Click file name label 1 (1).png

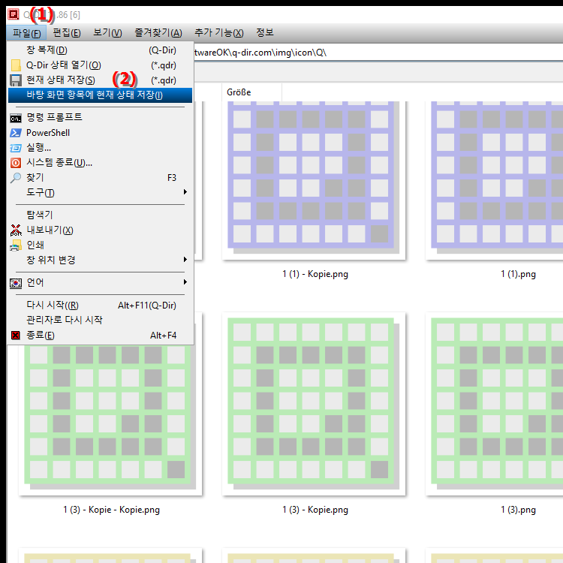pyautogui.click(x=518, y=274)
